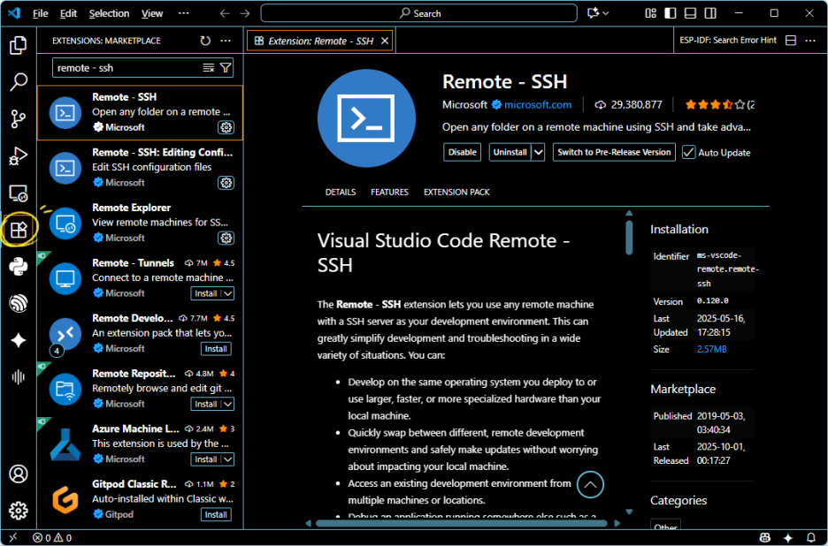Filter extensions with the funnel icon
Viewport: 828px width, 546px height.
pyautogui.click(x=226, y=67)
